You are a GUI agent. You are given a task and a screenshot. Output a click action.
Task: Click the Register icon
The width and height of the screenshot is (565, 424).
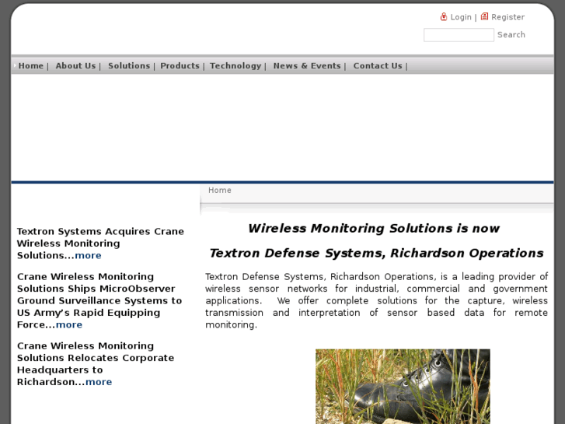tap(484, 16)
